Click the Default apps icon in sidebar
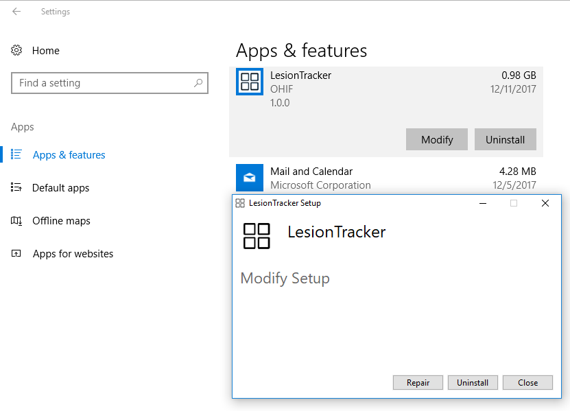The width and height of the screenshot is (570, 411). (x=17, y=188)
